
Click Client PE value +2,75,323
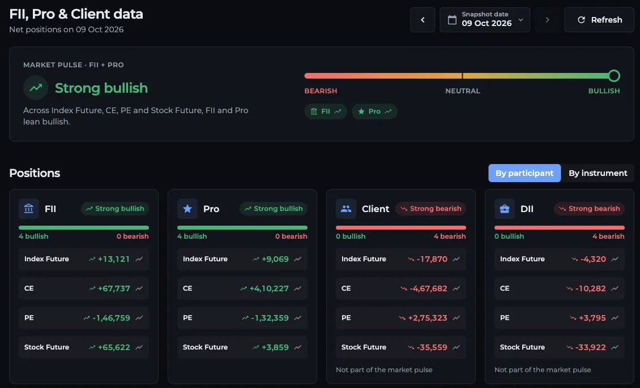tap(428, 318)
